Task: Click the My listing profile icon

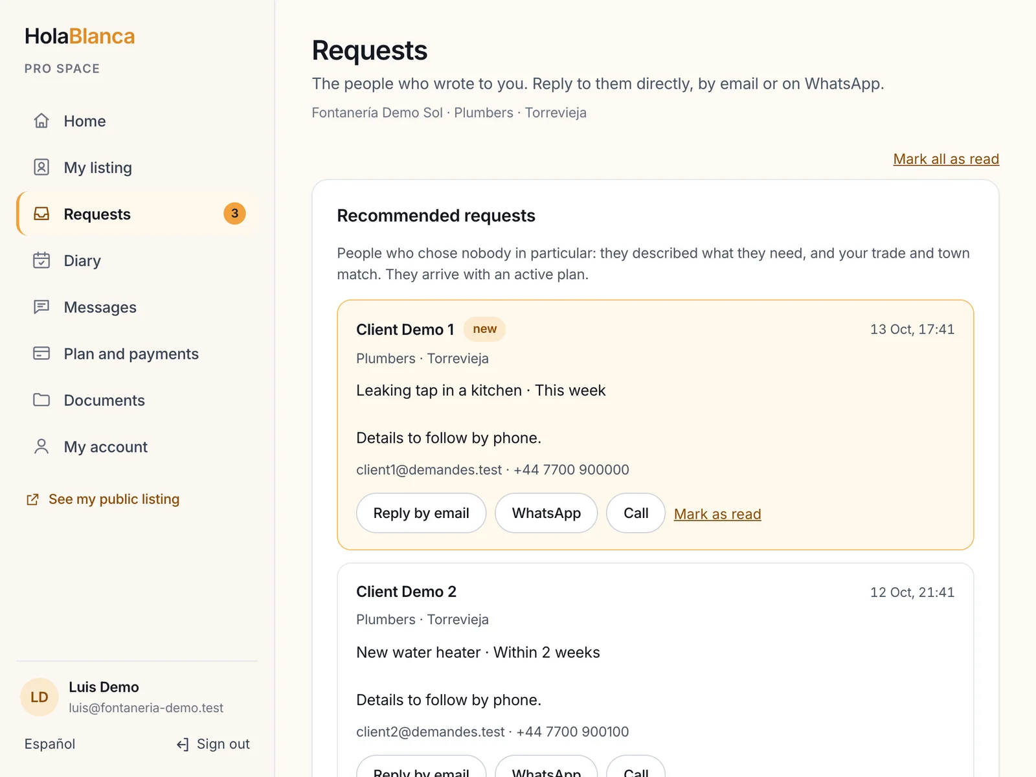Action: tap(41, 168)
